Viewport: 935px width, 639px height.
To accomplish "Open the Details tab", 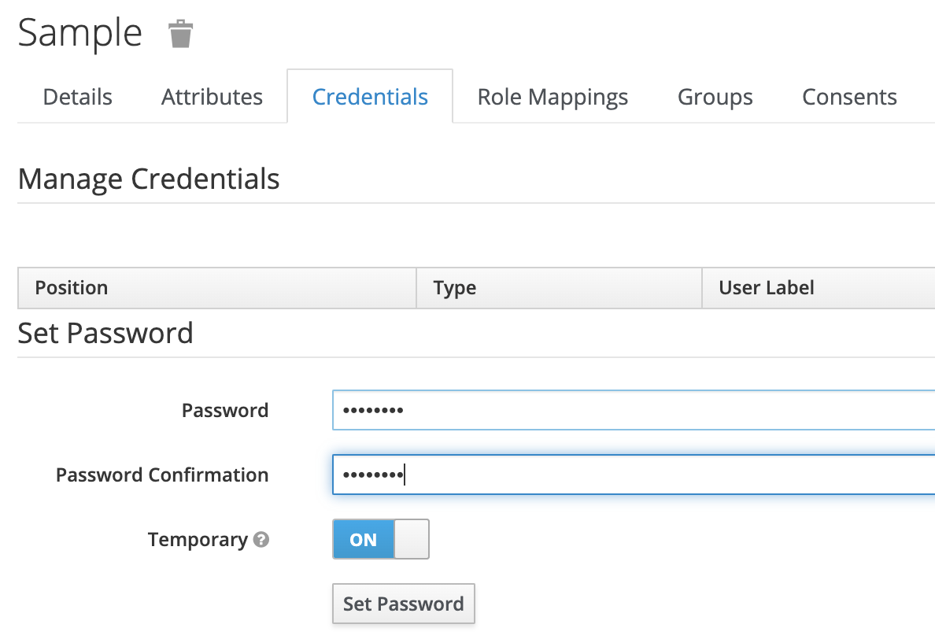I will pyautogui.click(x=77, y=97).
